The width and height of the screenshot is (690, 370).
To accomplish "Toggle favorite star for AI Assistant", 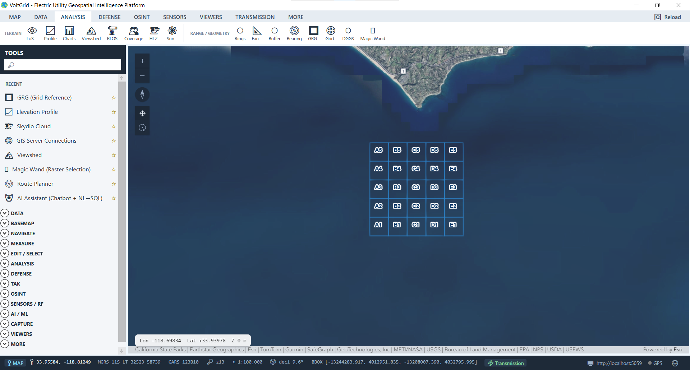I will (x=114, y=198).
